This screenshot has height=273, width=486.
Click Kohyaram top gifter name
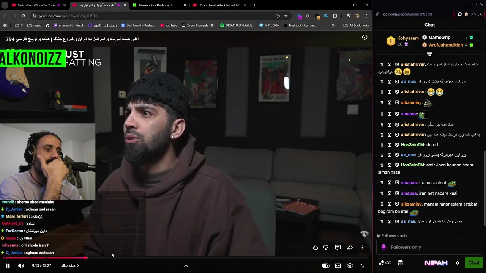408,38
